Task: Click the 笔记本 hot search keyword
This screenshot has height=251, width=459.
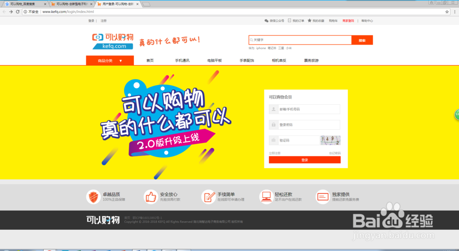Action: tap(272, 48)
